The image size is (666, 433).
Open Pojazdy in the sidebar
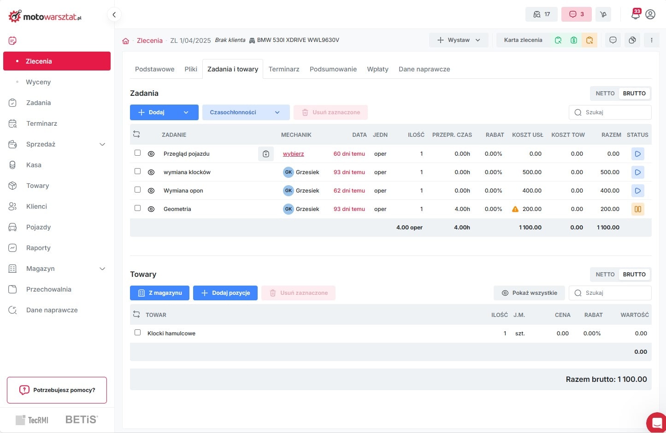coord(38,227)
